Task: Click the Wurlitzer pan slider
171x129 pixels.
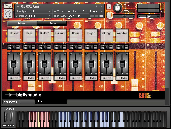Action: click(122, 47)
